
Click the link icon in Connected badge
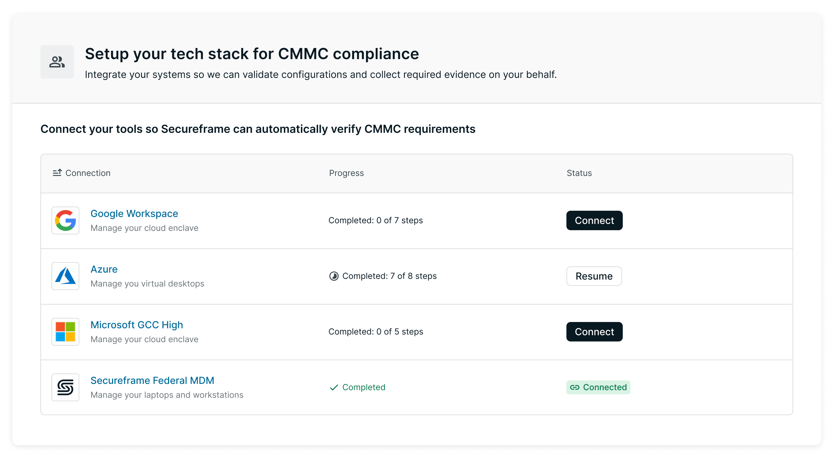point(575,387)
